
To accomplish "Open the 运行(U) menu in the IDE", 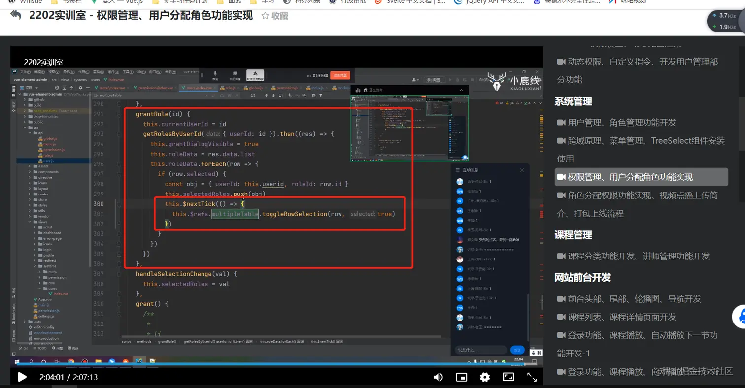I will point(114,72).
